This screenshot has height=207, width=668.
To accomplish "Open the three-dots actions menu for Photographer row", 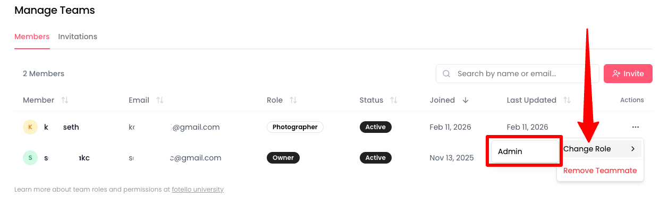I will click(x=635, y=127).
